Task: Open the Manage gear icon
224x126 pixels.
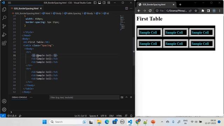Action: click(4, 110)
